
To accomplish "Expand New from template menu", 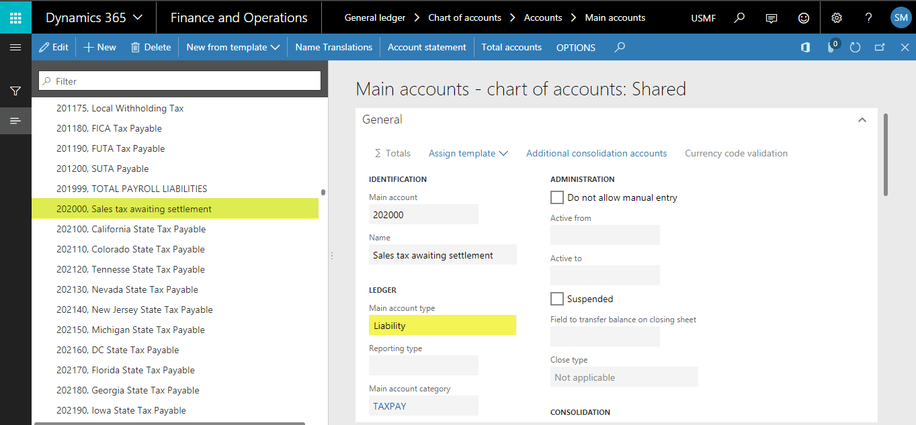I will [x=233, y=47].
